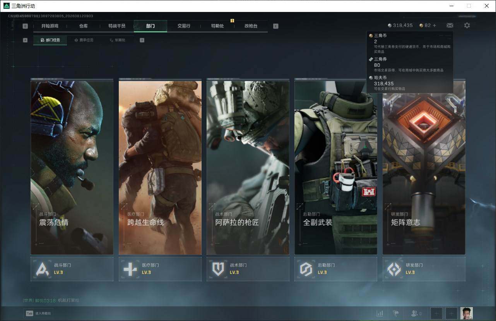Click the game logo in title bar

6,6
